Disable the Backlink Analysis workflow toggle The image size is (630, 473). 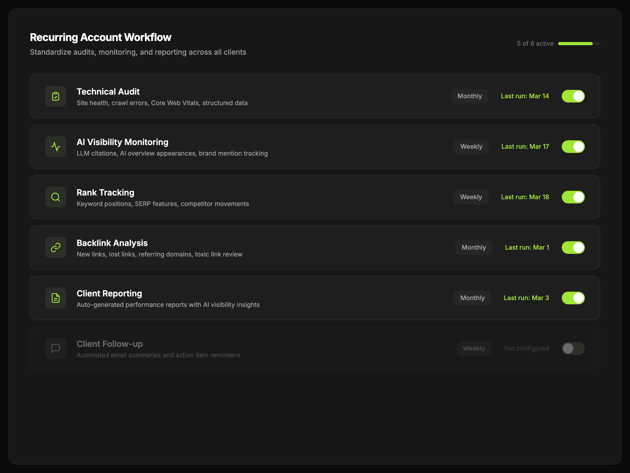pos(573,248)
